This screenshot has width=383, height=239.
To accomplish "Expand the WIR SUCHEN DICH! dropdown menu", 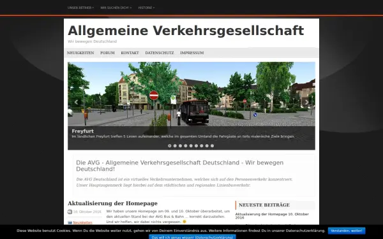I will [116, 8].
